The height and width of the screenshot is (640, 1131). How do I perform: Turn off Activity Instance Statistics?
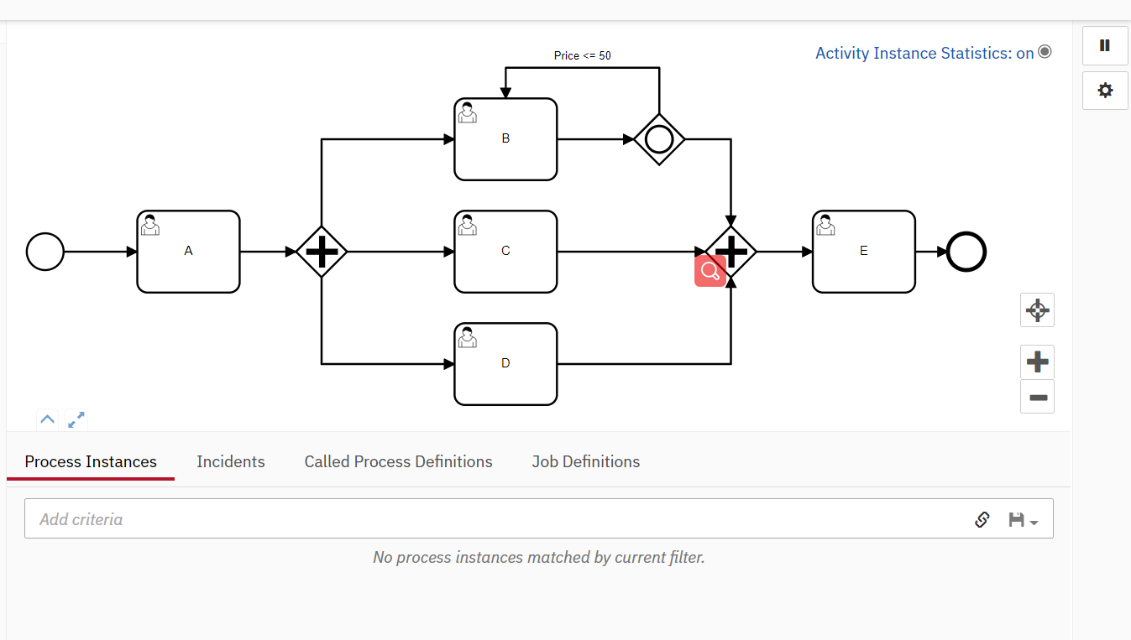[x=1044, y=51]
